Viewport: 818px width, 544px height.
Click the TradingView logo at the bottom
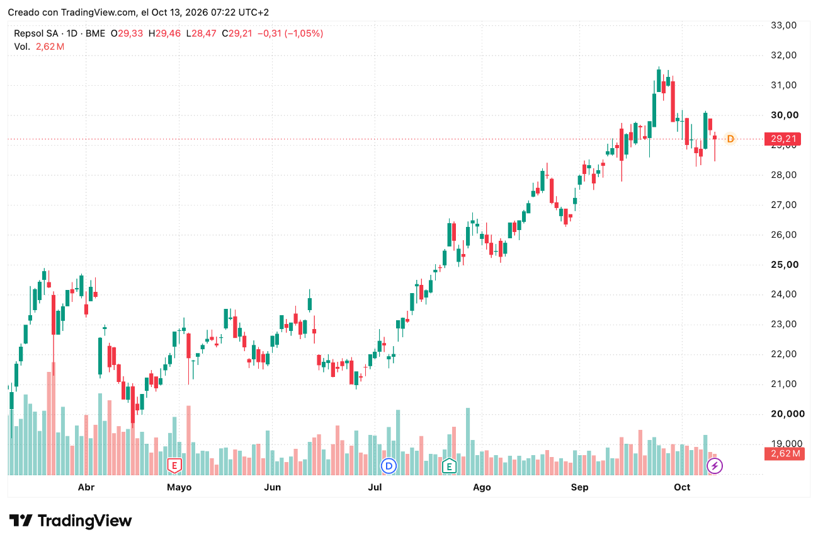tap(71, 521)
